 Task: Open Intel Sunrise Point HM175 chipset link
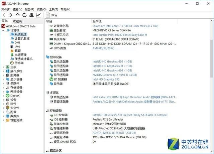pos(120,35)
